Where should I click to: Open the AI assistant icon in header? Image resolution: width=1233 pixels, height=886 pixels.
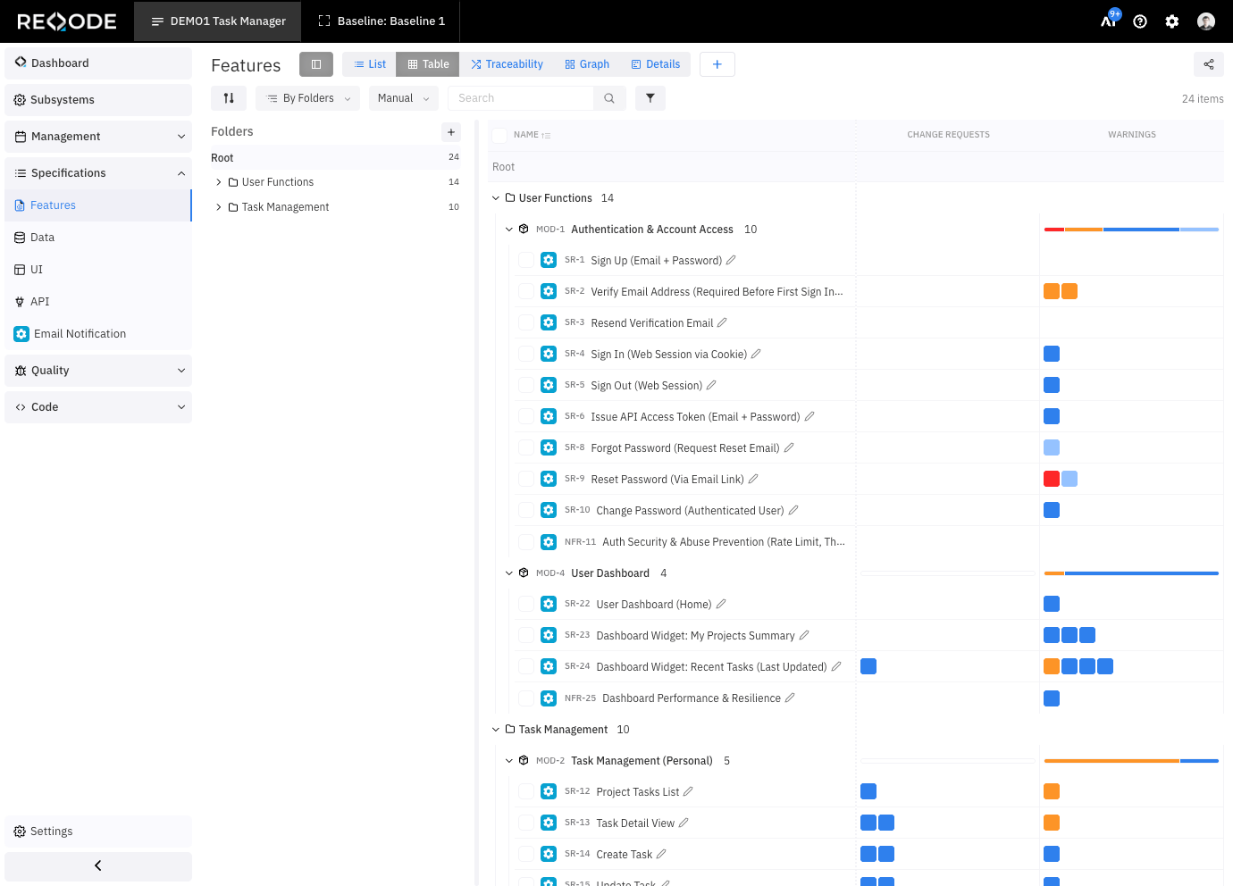1109,21
